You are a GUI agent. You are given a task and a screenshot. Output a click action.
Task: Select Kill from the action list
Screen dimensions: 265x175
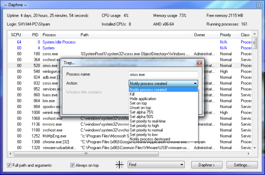[x=132, y=94]
